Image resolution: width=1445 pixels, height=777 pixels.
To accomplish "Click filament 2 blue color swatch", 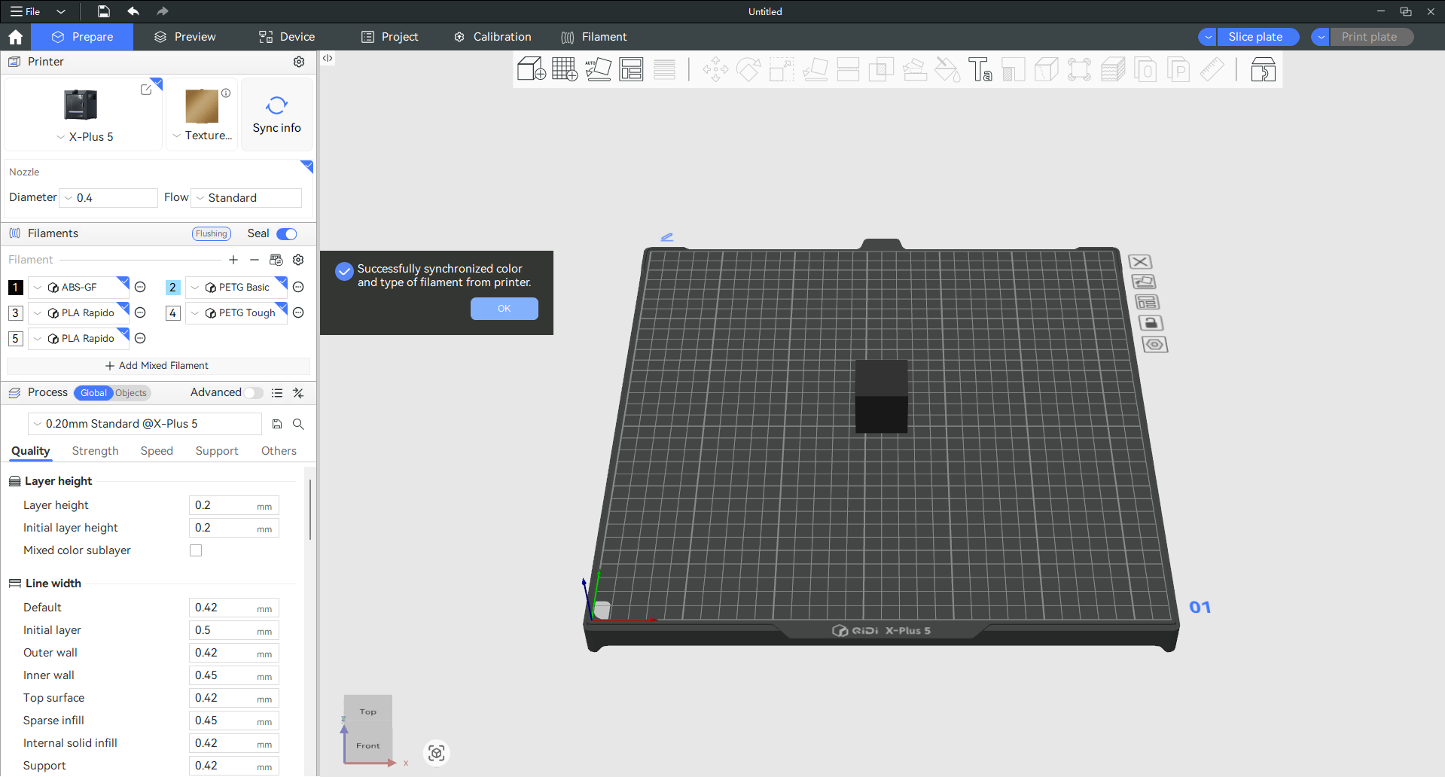I will coord(172,288).
